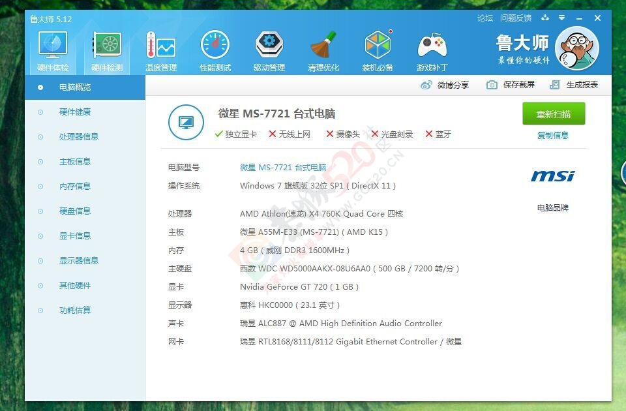Click the 鲁大师 5.12 title text
Image resolution: width=626 pixels, height=411 pixels.
pyautogui.click(x=51, y=19)
